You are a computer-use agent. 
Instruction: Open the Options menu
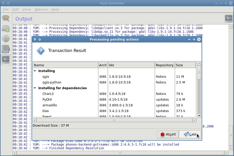pyautogui.click(x=41, y=10)
